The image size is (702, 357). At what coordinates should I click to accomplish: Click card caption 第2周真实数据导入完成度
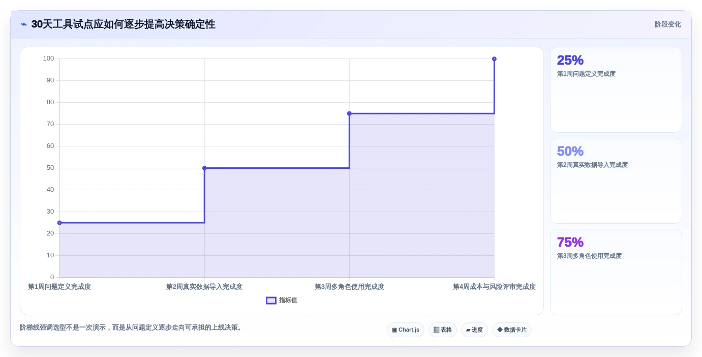[592, 165]
